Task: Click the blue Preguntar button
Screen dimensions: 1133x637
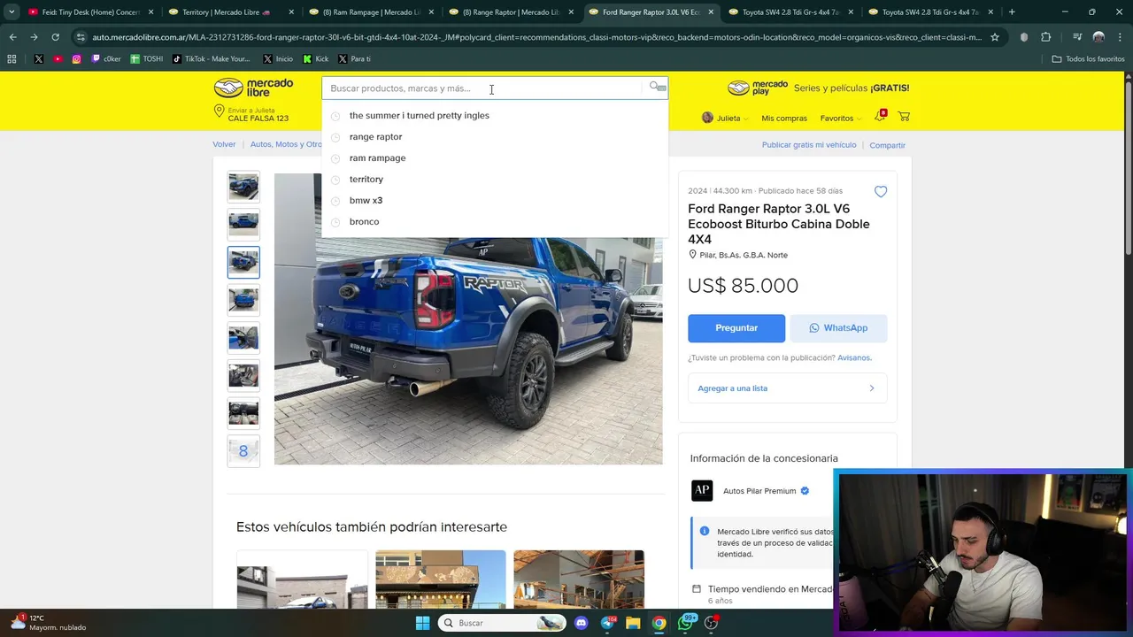Action: coord(736,328)
